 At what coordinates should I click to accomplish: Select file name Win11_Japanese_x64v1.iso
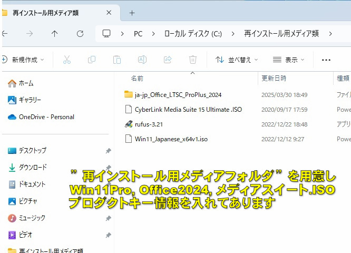coord(171,139)
